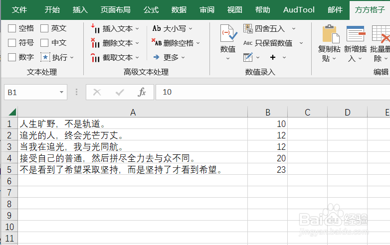
Task: Click the 新增插入 icon
Action: [x=356, y=33]
